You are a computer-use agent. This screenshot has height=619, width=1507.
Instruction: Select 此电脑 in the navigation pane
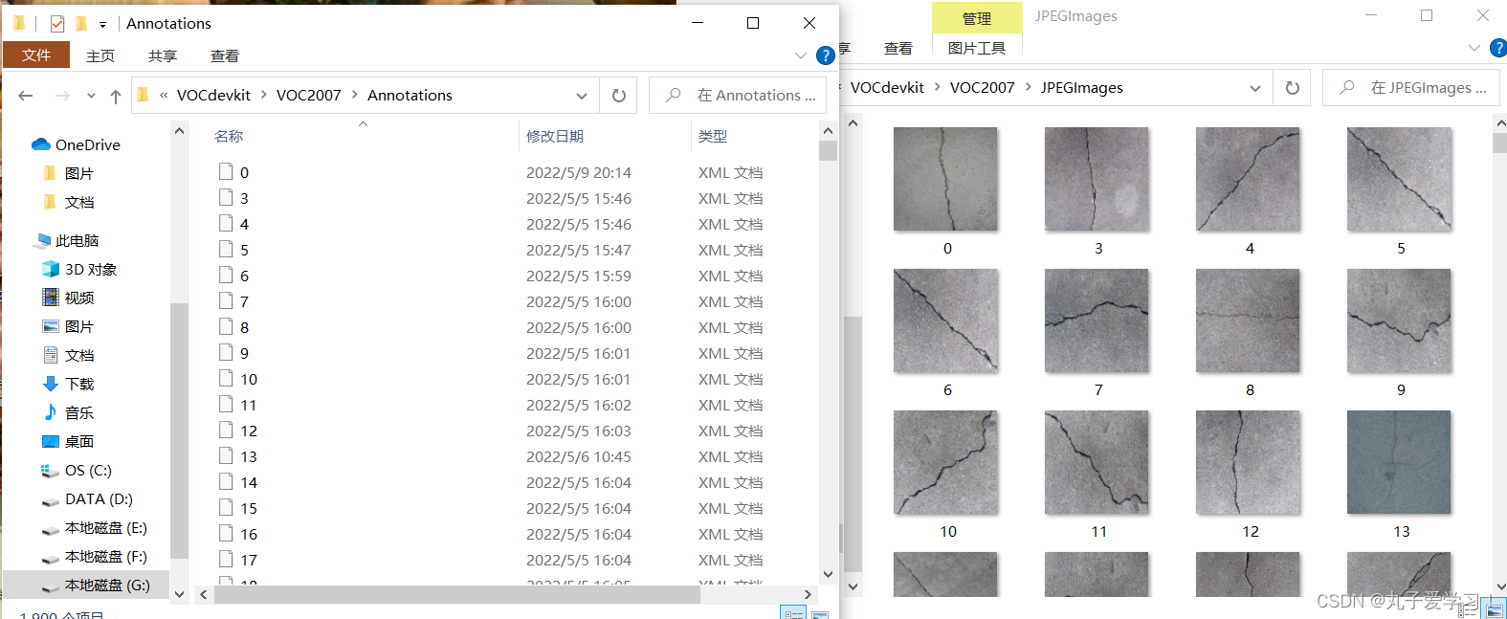[x=67, y=241]
